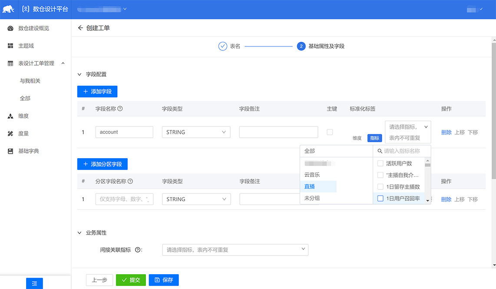Open the STRING field type dropdown
496x289 pixels.
196,132
